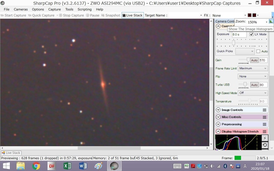
Task: Click the image view vertical scrollbar
Action: point(211,84)
